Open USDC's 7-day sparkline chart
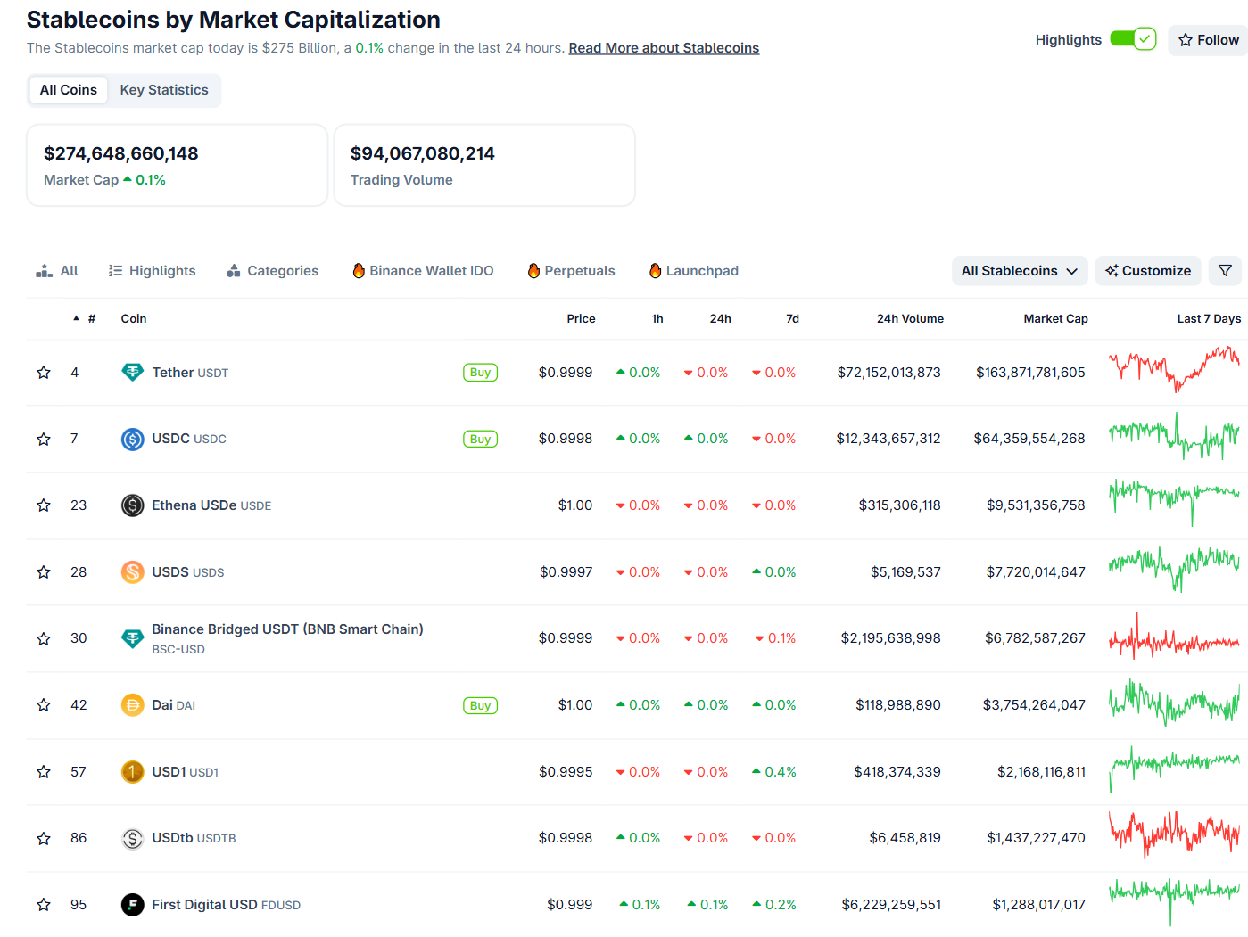1248x937 pixels. tap(1174, 437)
